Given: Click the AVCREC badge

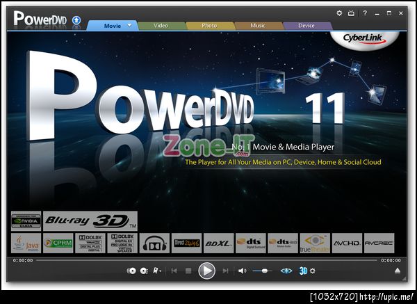Looking at the screenshot, I should pyautogui.click(x=379, y=243).
